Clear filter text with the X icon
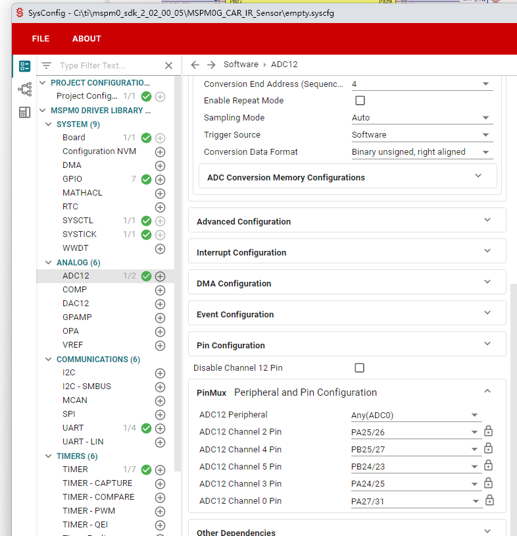The height and width of the screenshot is (536, 517). pyautogui.click(x=168, y=65)
